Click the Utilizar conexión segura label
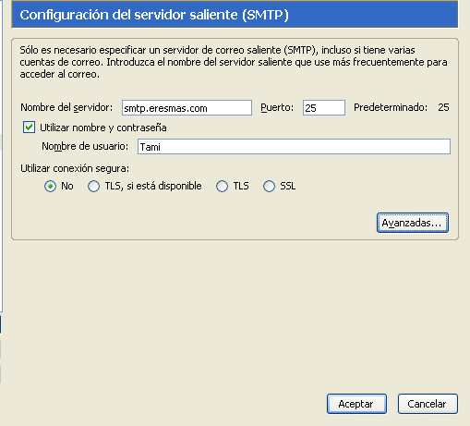Screen dimensions: 470x426 75,168
